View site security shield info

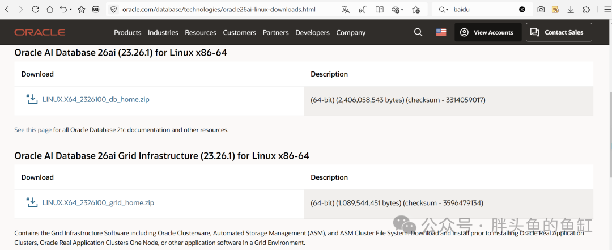[x=113, y=10]
